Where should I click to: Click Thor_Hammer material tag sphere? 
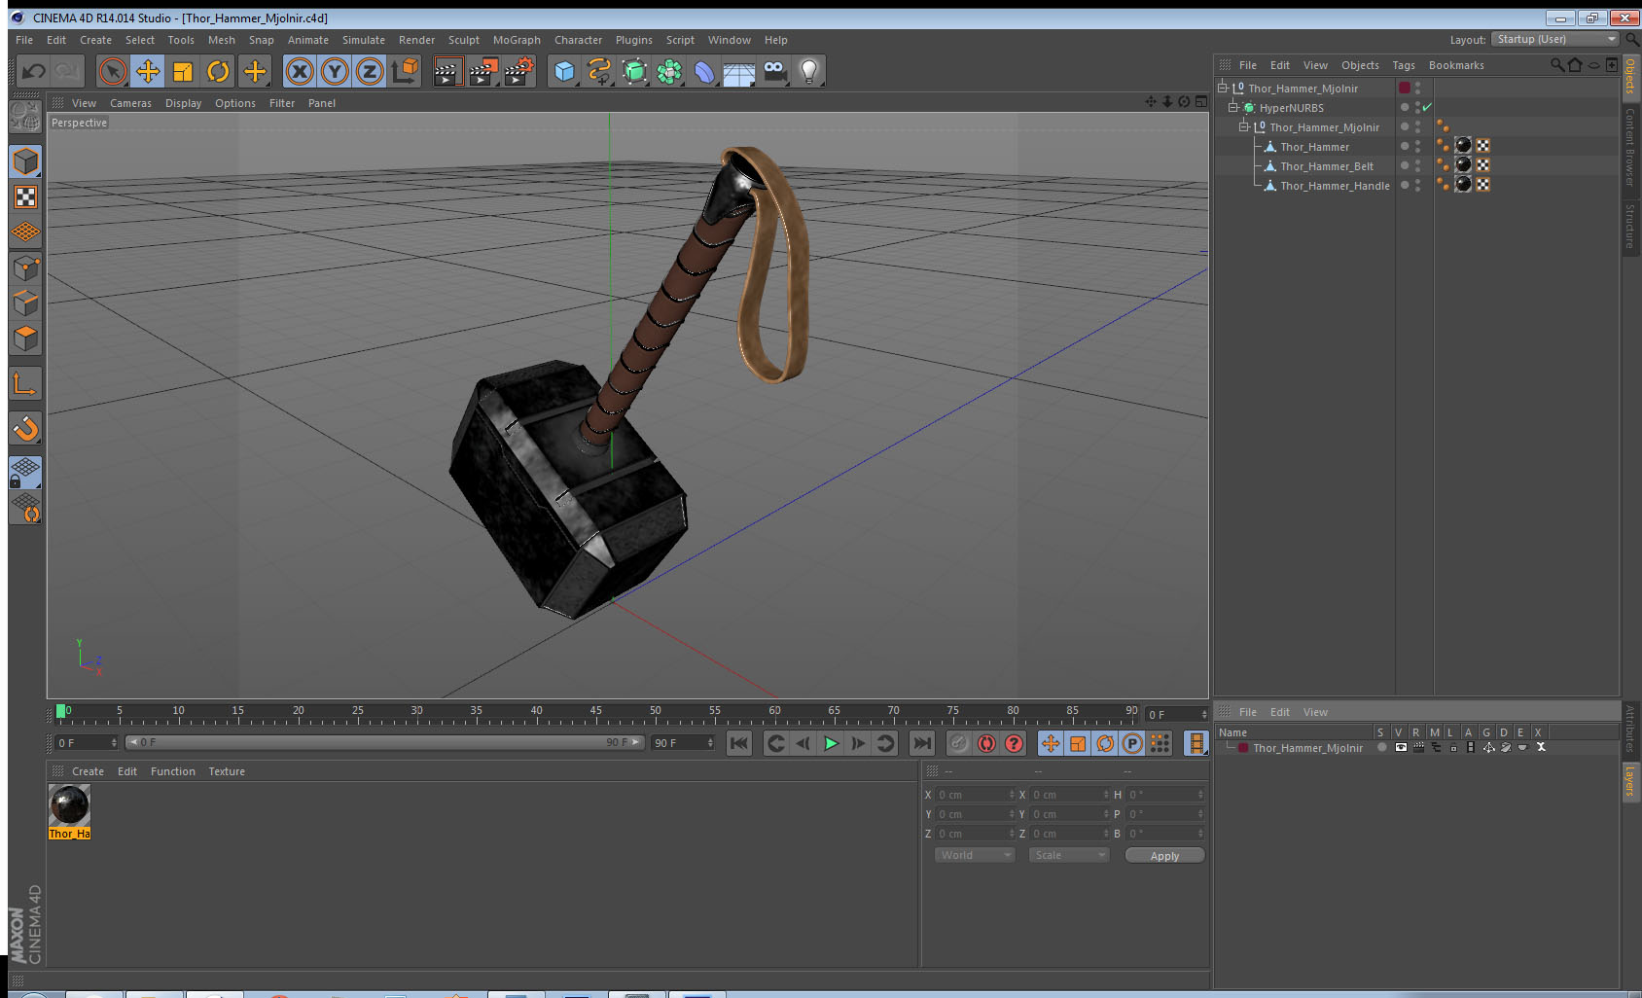[x=1463, y=146]
